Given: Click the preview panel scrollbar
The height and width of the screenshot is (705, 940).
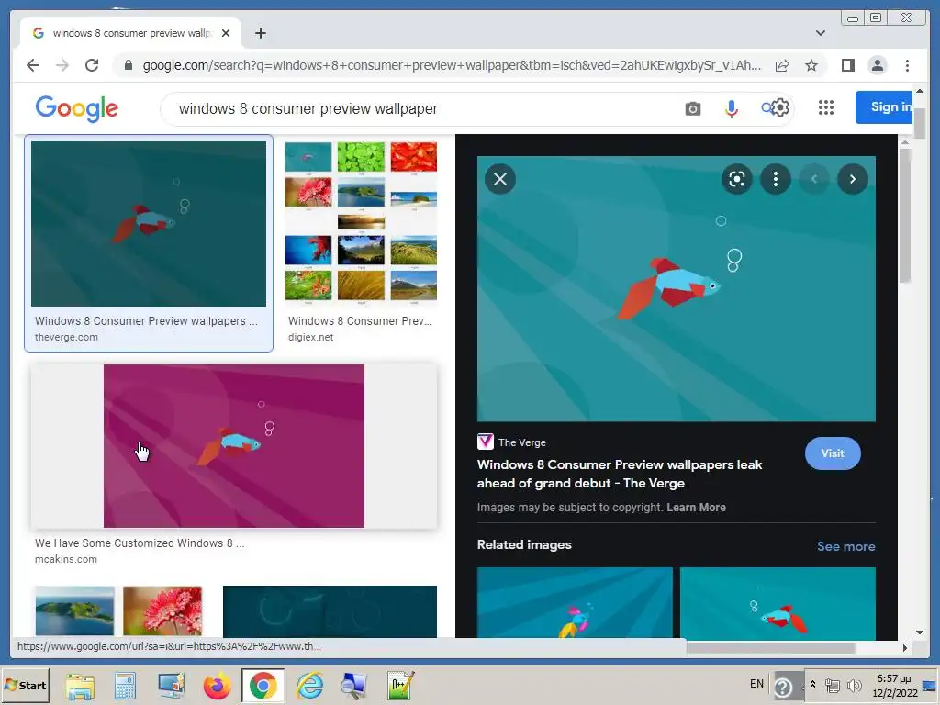Looking at the screenshot, I should 904,215.
